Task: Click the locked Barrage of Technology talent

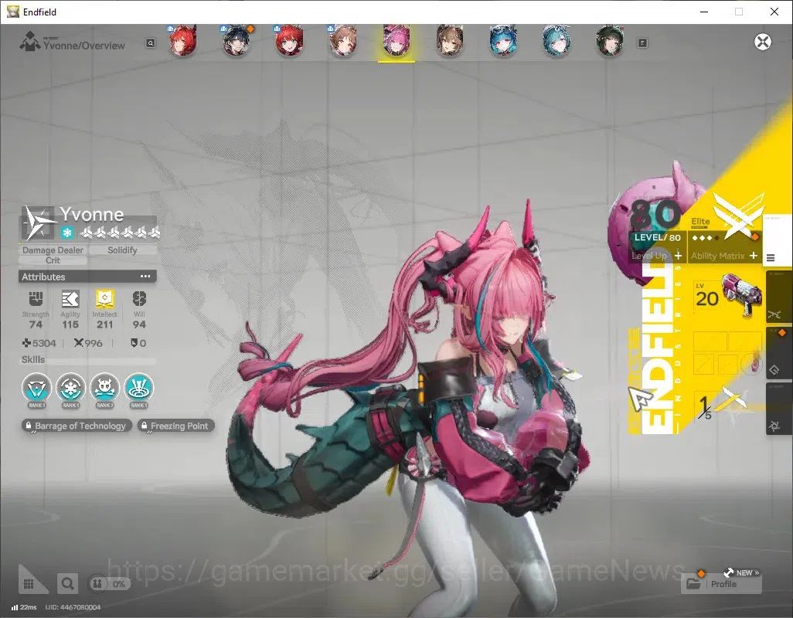Action: (77, 426)
